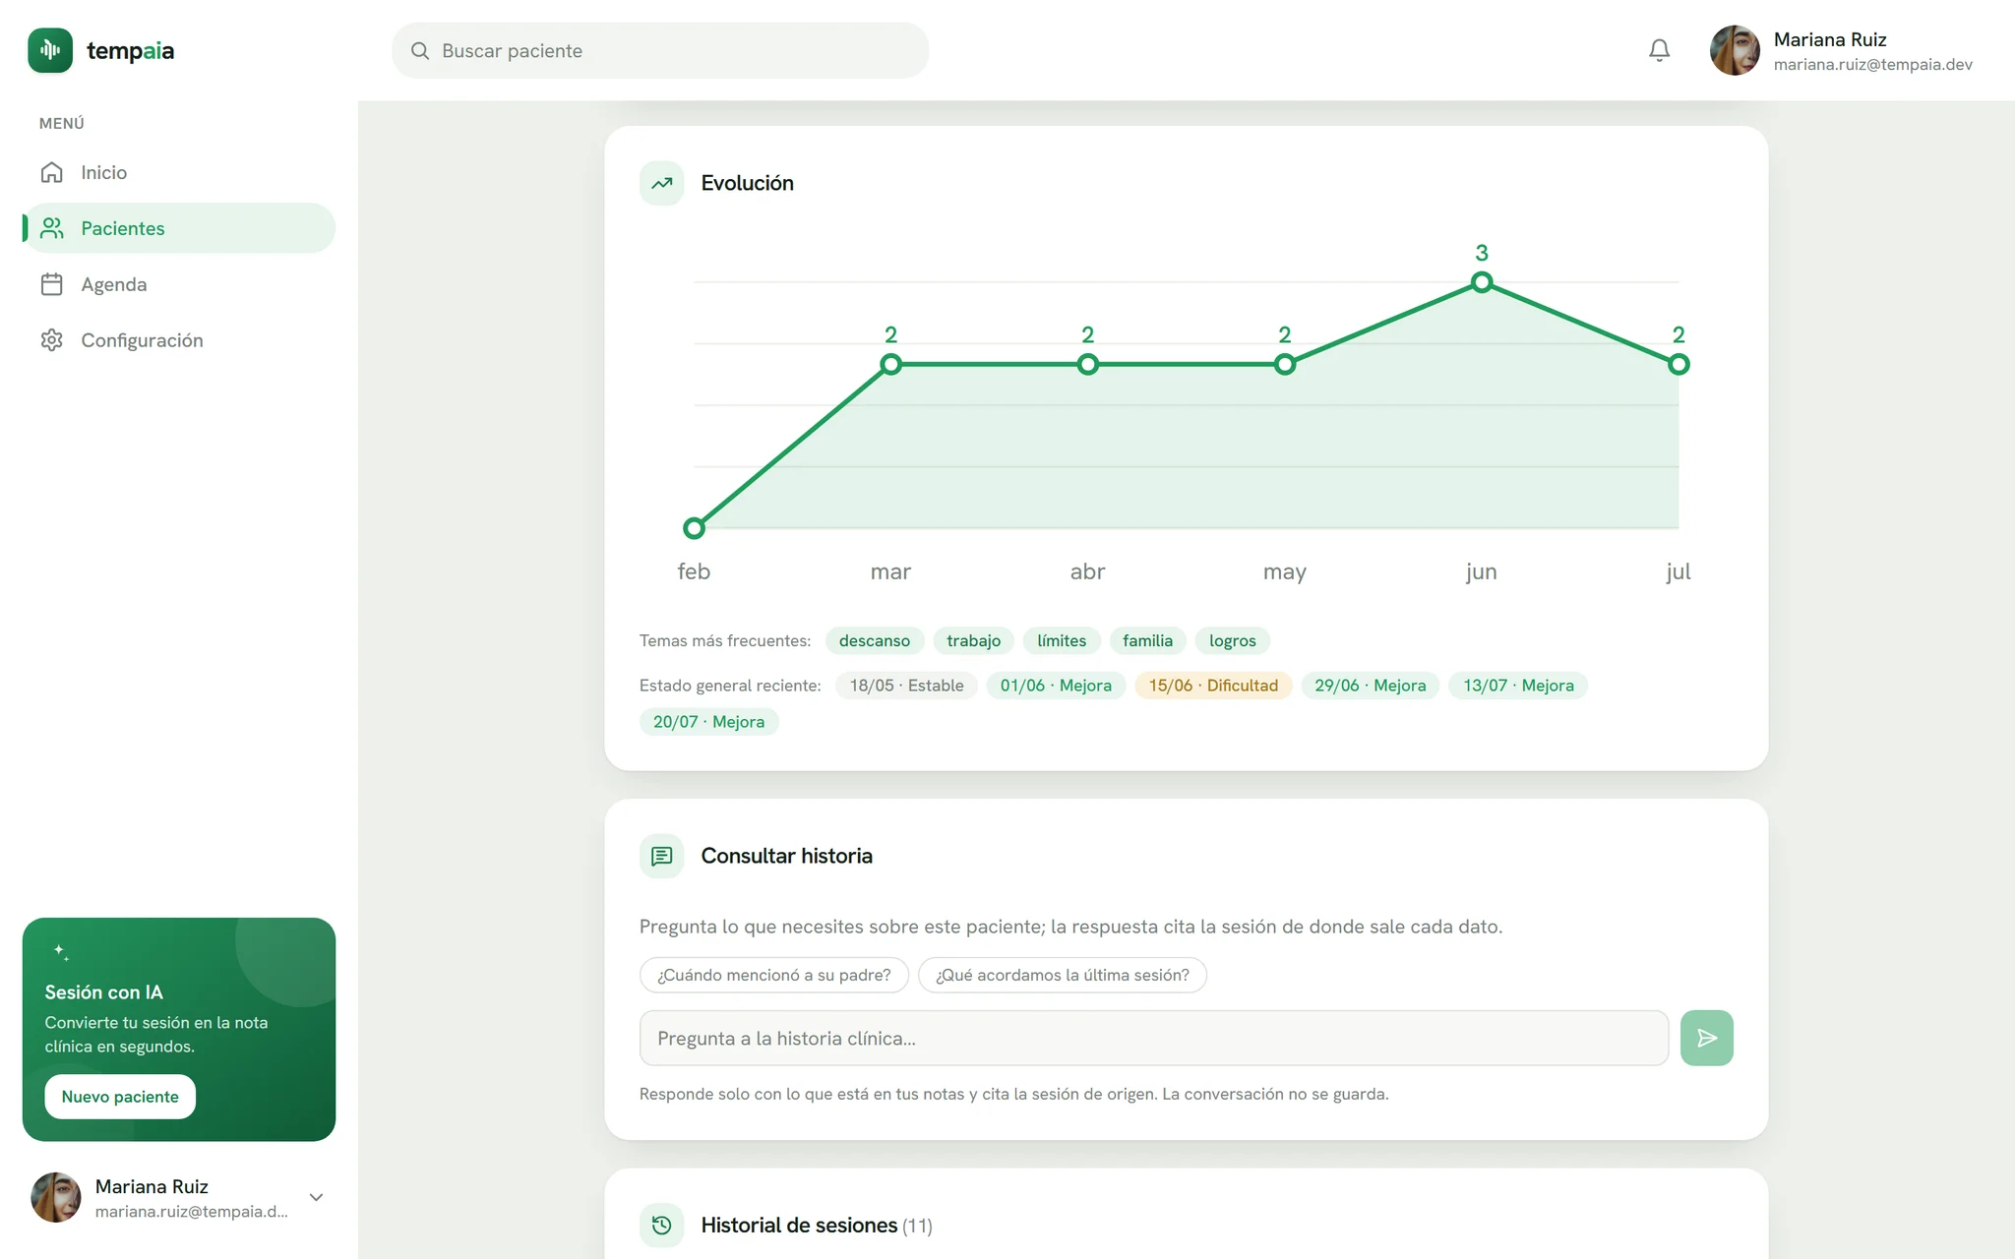Open notifications bell
Viewport: 2015px width, 1259px height.
pos(1659,50)
